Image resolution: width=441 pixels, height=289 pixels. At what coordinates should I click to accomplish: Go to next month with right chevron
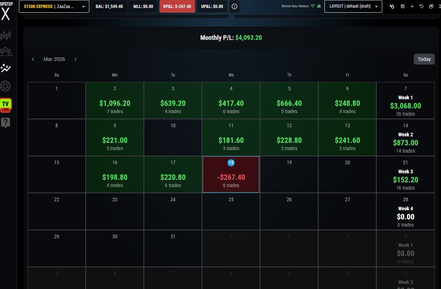75,59
